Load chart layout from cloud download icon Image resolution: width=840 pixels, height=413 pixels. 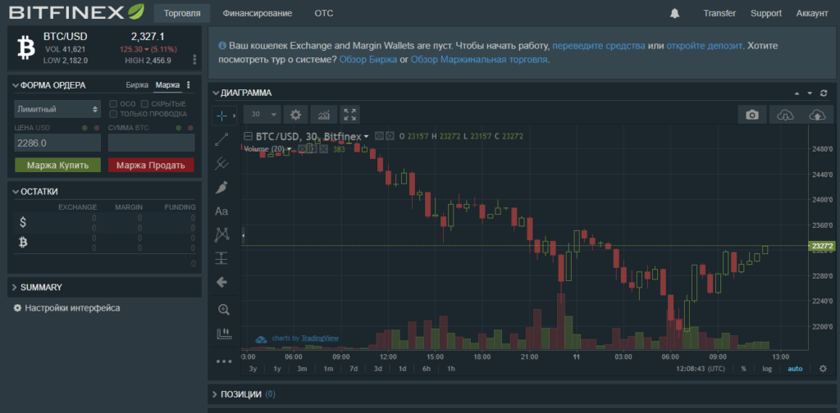pyautogui.click(x=785, y=115)
